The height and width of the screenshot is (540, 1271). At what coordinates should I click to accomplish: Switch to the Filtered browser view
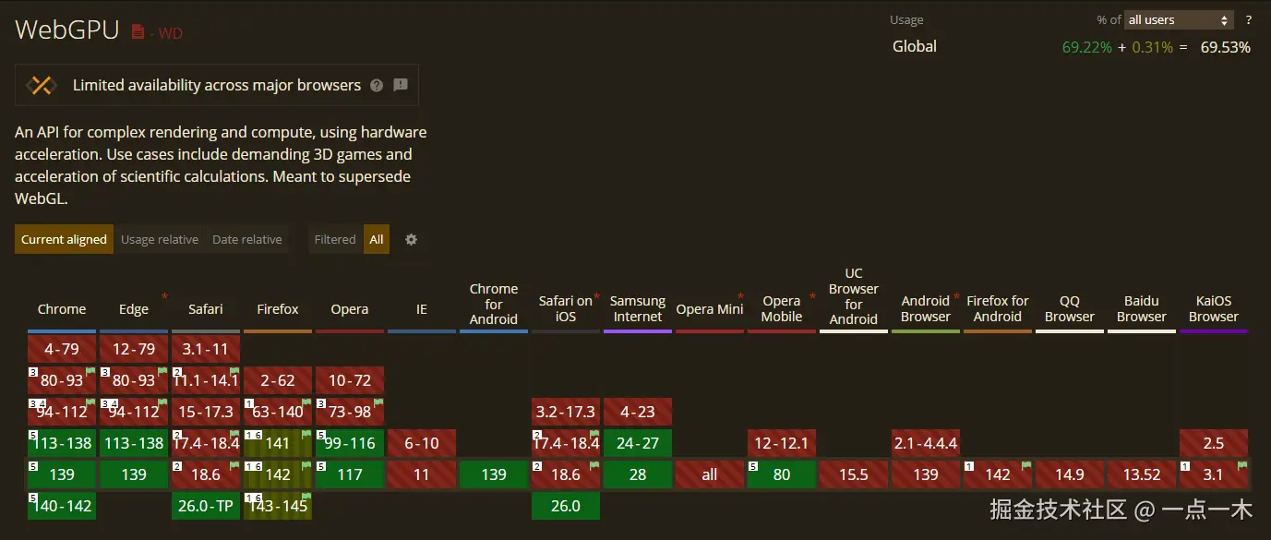(334, 239)
